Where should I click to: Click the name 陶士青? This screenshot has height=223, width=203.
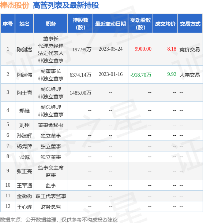tap(25, 93)
